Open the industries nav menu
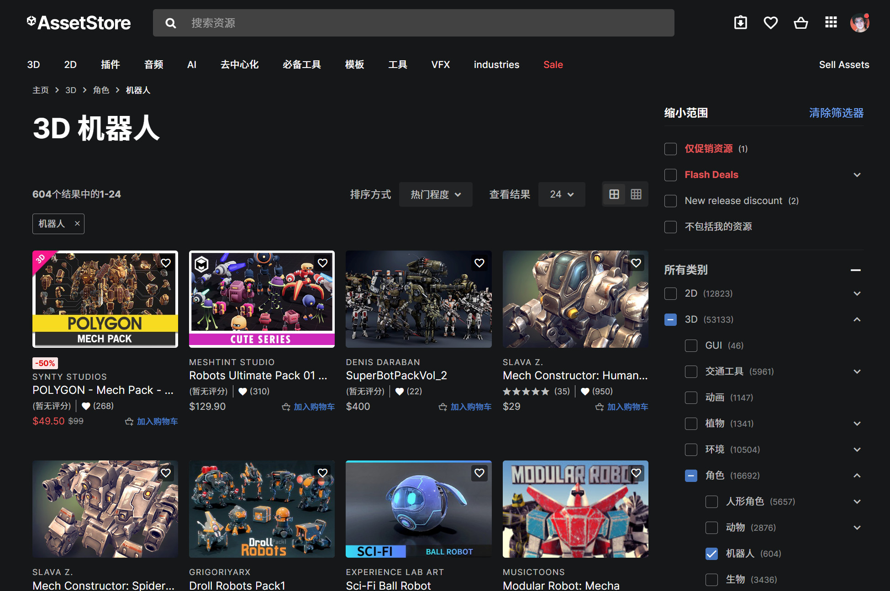The width and height of the screenshot is (890, 591). point(496,65)
